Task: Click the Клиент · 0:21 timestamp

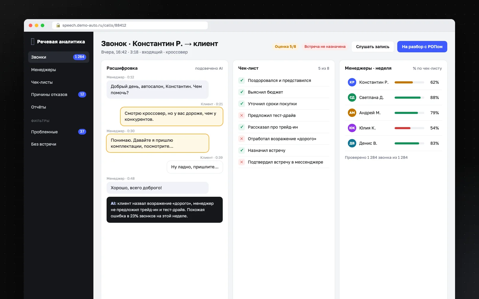Action: pyautogui.click(x=212, y=104)
